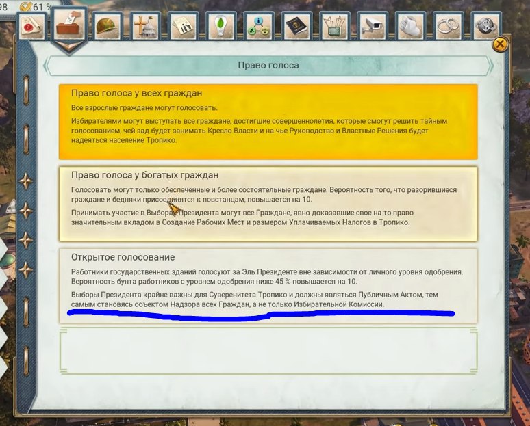Open the white glove tab
This screenshot has width=530, height=426.
tap(409, 27)
